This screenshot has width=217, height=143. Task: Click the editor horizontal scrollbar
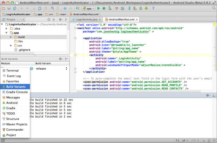click(x=138, y=91)
